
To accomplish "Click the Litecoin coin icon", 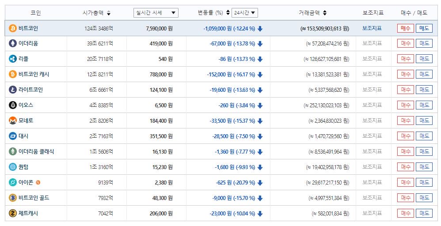I will (x=13, y=90).
